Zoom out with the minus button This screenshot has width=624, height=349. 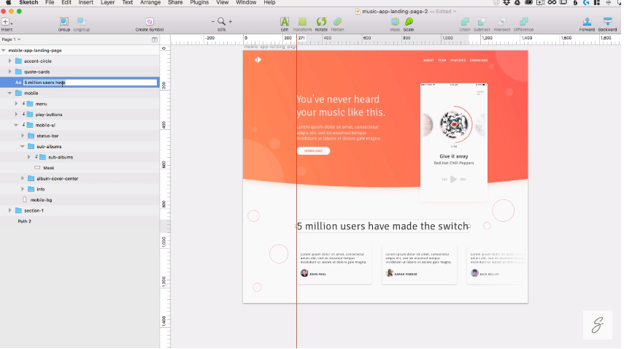coord(213,21)
